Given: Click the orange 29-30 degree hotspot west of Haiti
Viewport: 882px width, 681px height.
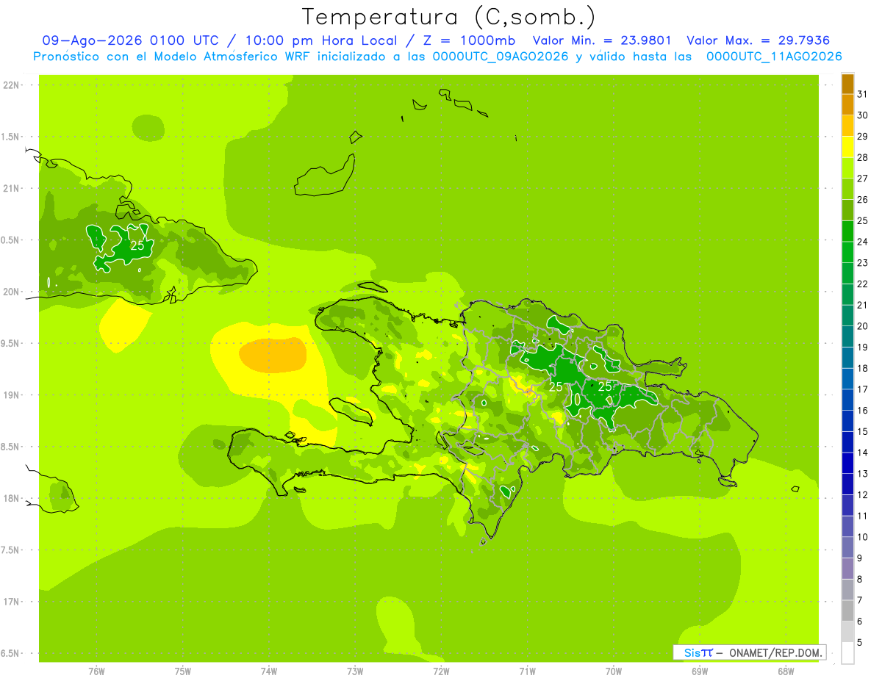Looking at the screenshot, I should pos(273,355).
